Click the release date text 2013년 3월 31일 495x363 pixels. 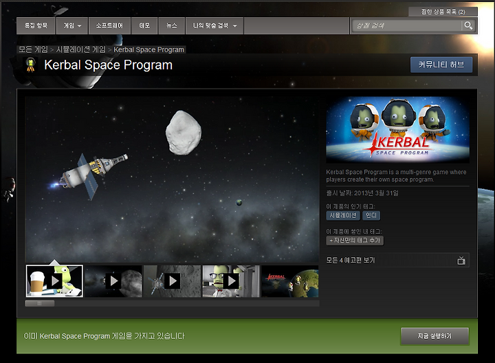pyautogui.click(x=376, y=193)
